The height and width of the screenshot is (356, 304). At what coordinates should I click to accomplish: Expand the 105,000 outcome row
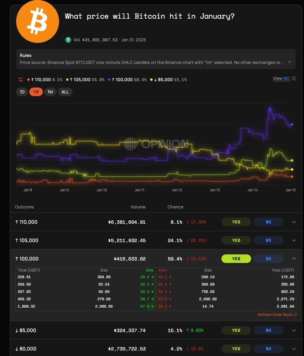click(294, 240)
